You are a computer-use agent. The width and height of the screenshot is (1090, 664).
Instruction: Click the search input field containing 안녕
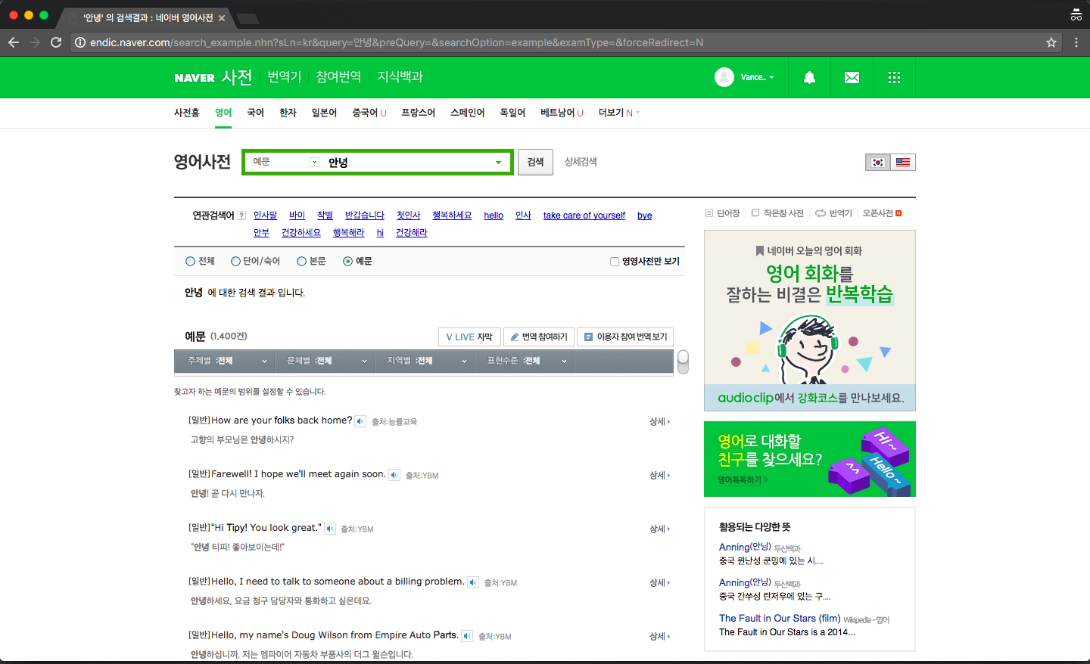point(407,163)
